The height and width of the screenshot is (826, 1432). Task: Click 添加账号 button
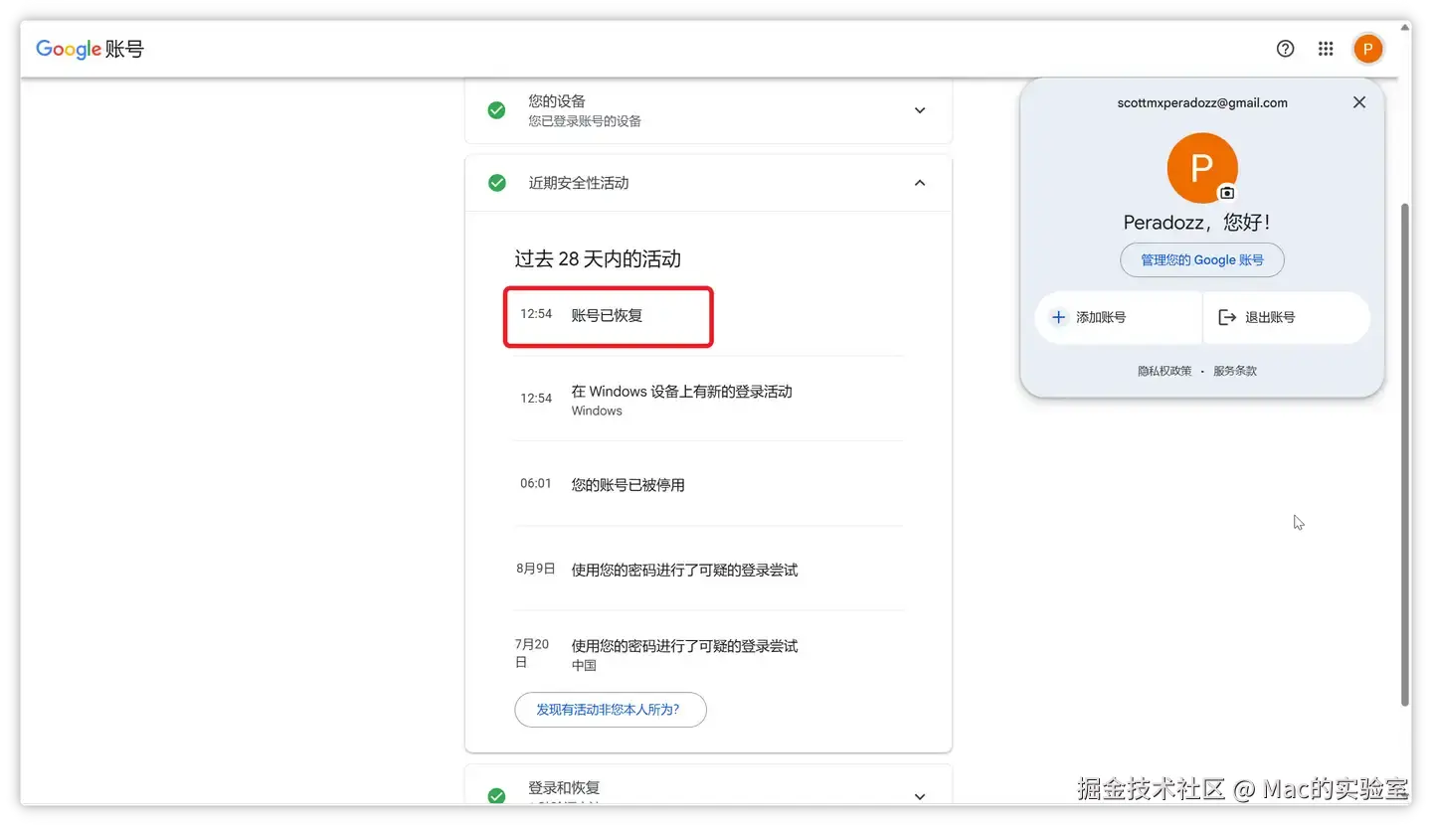pyautogui.click(x=1118, y=318)
